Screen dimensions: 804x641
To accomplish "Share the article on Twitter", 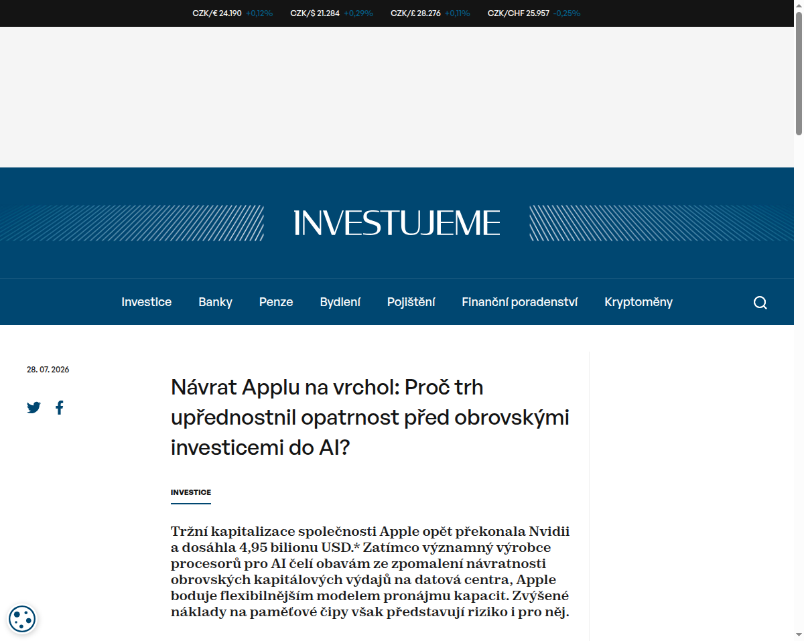I will (33, 407).
